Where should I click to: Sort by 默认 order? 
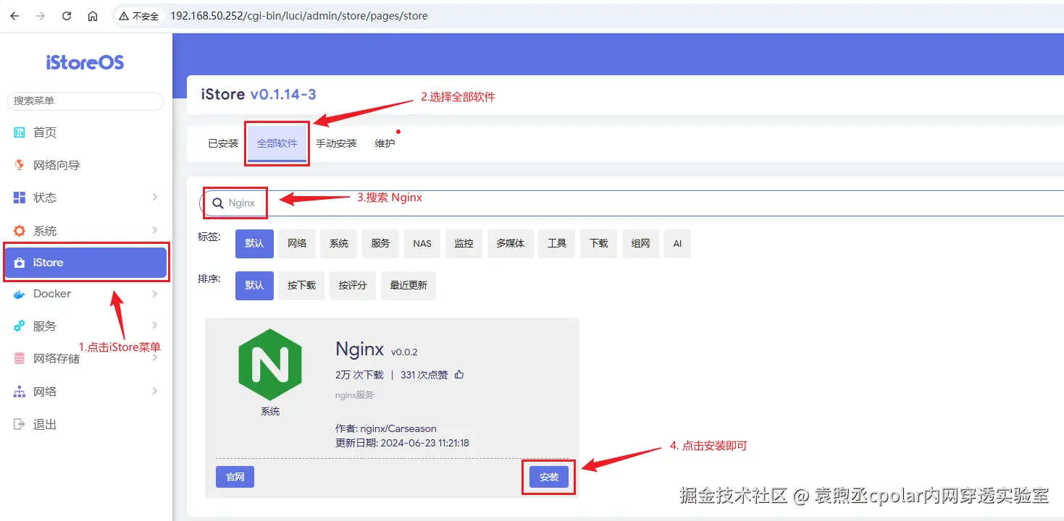pyautogui.click(x=254, y=286)
